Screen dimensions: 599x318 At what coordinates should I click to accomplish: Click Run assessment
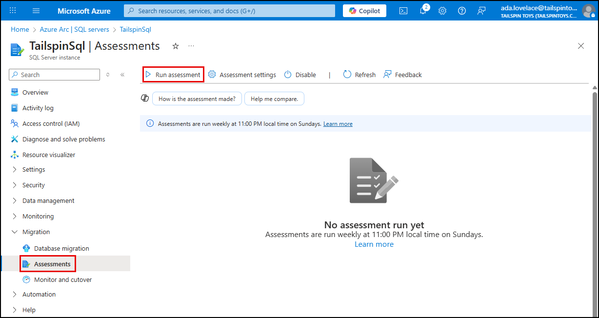pyautogui.click(x=173, y=74)
